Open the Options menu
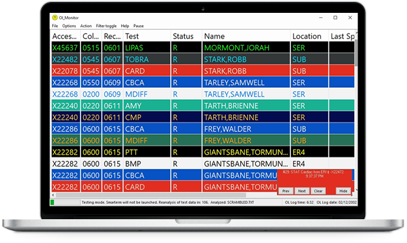407x243 pixels. [x=69, y=26]
